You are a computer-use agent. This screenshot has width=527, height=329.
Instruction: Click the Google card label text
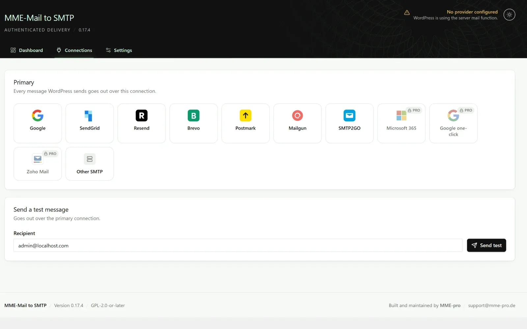pyautogui.click(x=38, y=128)
